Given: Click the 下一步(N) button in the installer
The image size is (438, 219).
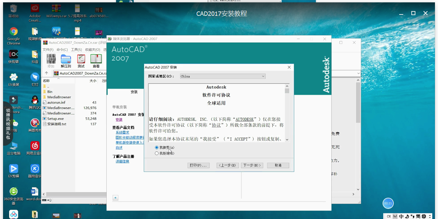Looking at the screenshot, I should (252, 165).
